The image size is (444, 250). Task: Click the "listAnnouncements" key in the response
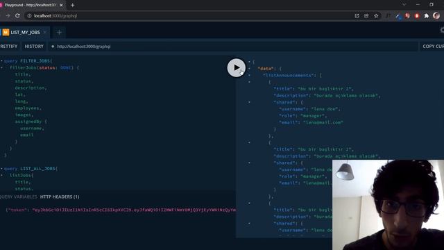[x=289, y=76]
